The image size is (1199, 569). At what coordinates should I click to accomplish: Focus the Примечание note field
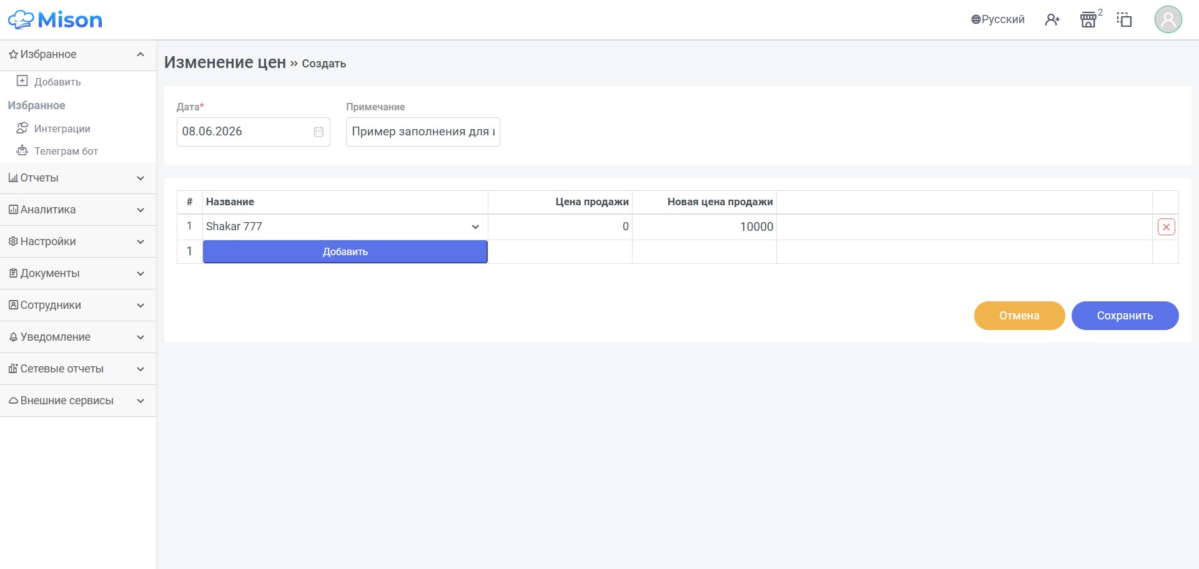click(x=423, y=132)
